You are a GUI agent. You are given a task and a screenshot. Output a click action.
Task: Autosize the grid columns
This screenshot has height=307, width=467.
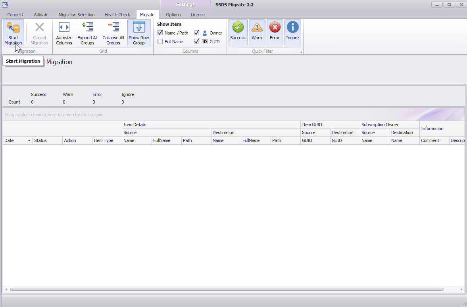64,33
